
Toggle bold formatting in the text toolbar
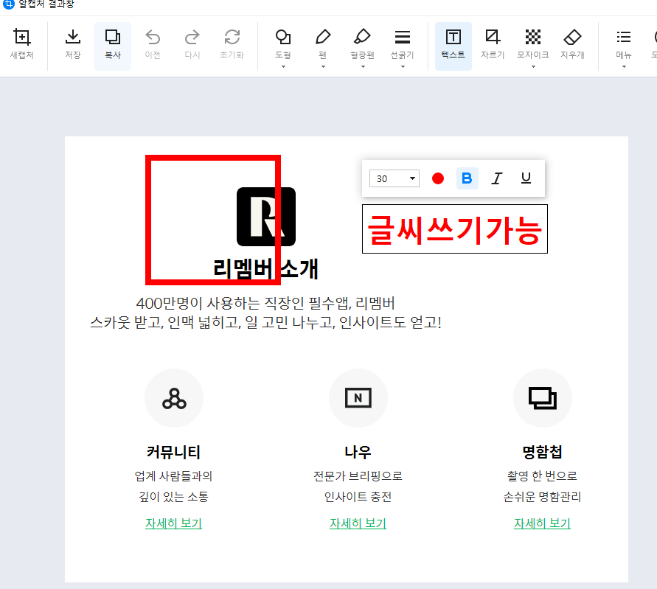(467, 178)
